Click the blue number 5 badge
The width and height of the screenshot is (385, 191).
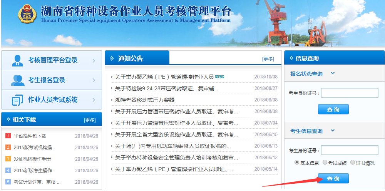(8, 182)
